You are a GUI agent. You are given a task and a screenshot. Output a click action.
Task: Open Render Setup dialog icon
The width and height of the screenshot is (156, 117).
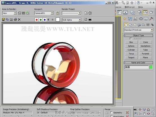(86, 13)
